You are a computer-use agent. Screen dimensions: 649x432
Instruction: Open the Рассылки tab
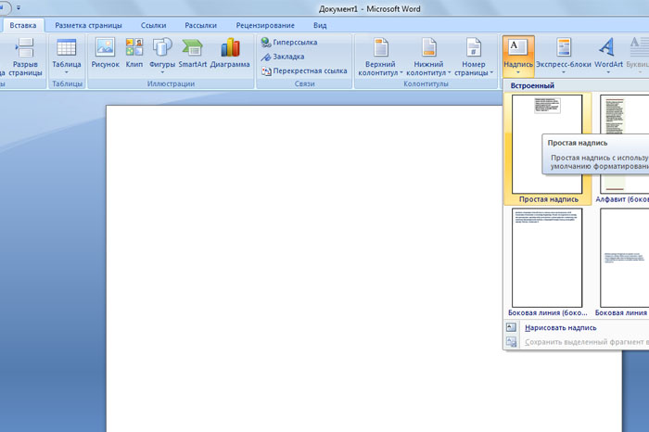pos(201,25)
